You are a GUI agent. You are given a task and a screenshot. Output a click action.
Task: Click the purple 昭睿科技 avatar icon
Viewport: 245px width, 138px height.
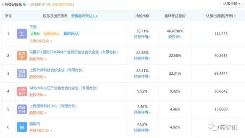pos(22,109)
